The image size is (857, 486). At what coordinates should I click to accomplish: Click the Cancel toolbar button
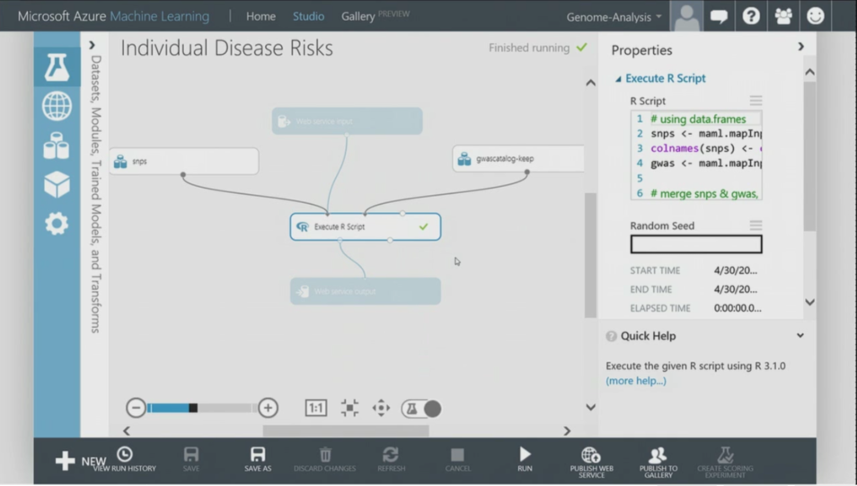coord(457,459)
